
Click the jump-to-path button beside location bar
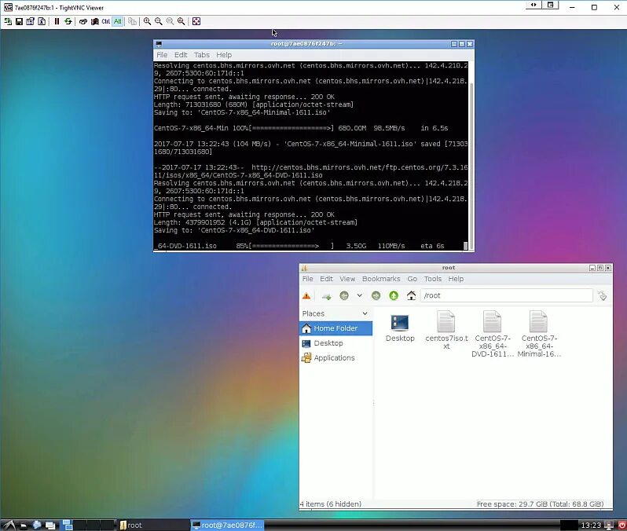(602, 296)
